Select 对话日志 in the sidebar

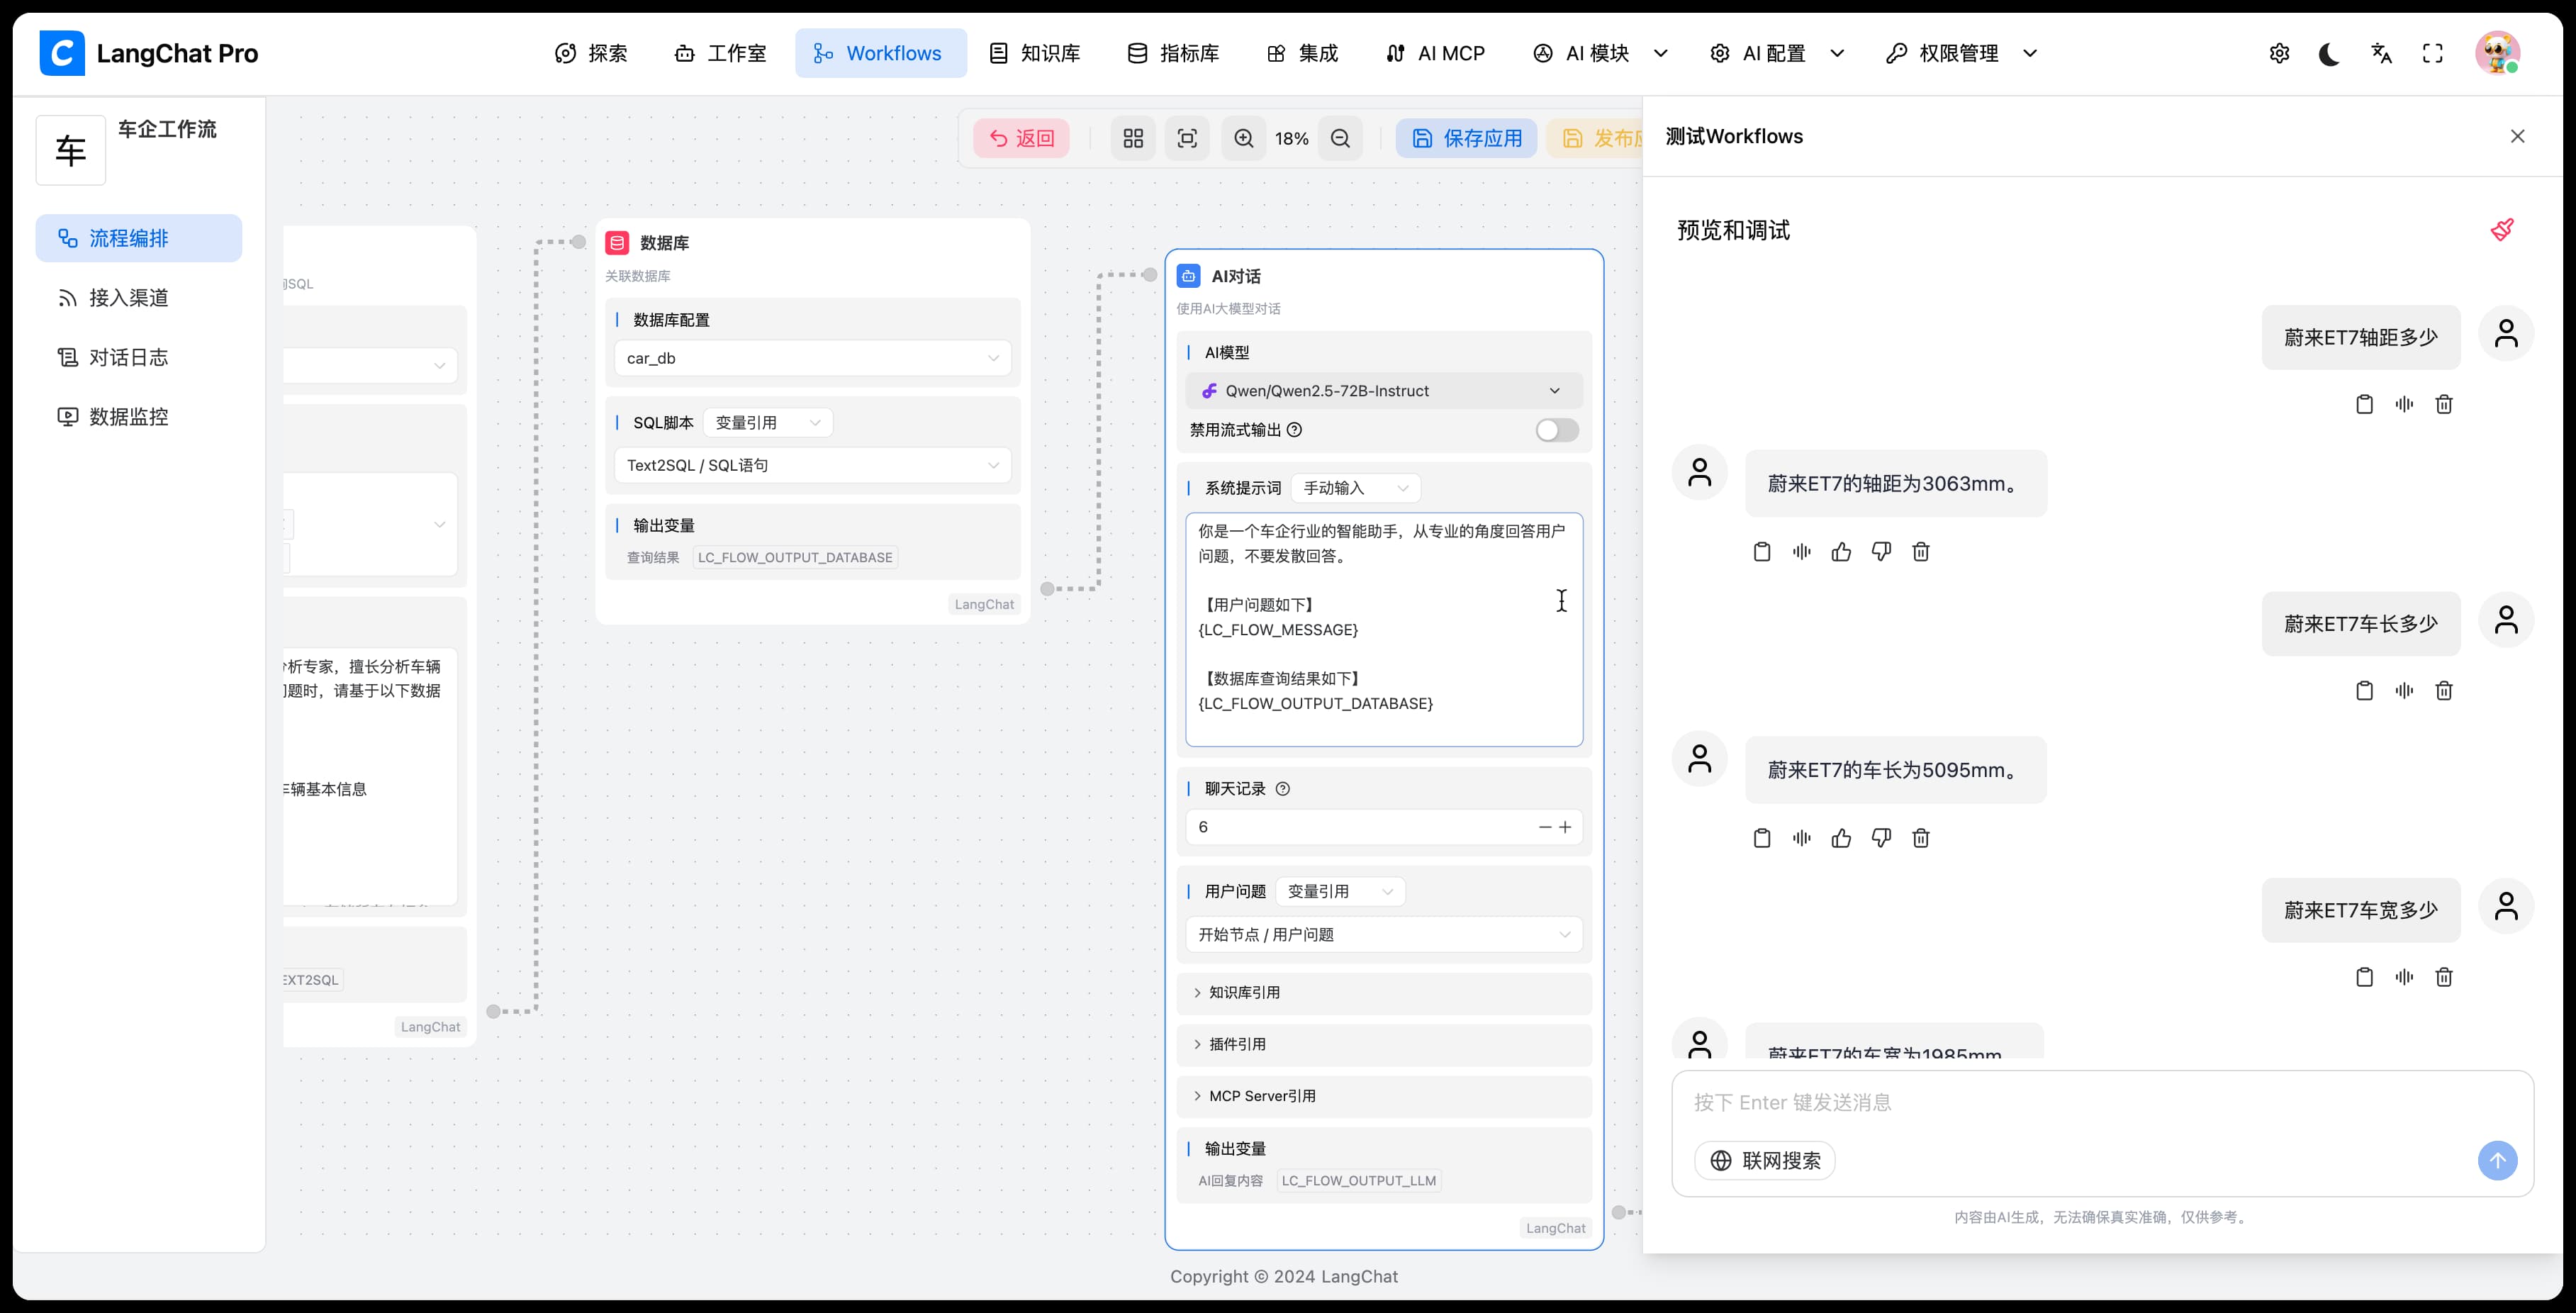click(128, 357)
